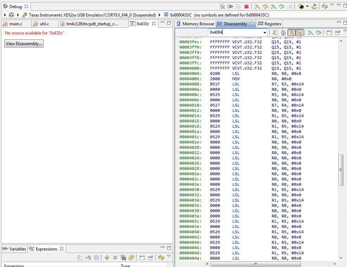The height and width of the screenshot is (267, 347).
Task: Click the yellow Step Over arrow
Action: (x=265, y=6)
